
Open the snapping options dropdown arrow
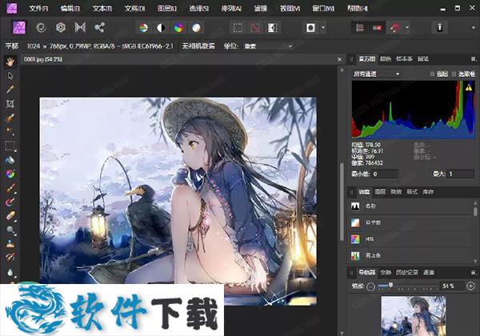[x=407, y=28]
